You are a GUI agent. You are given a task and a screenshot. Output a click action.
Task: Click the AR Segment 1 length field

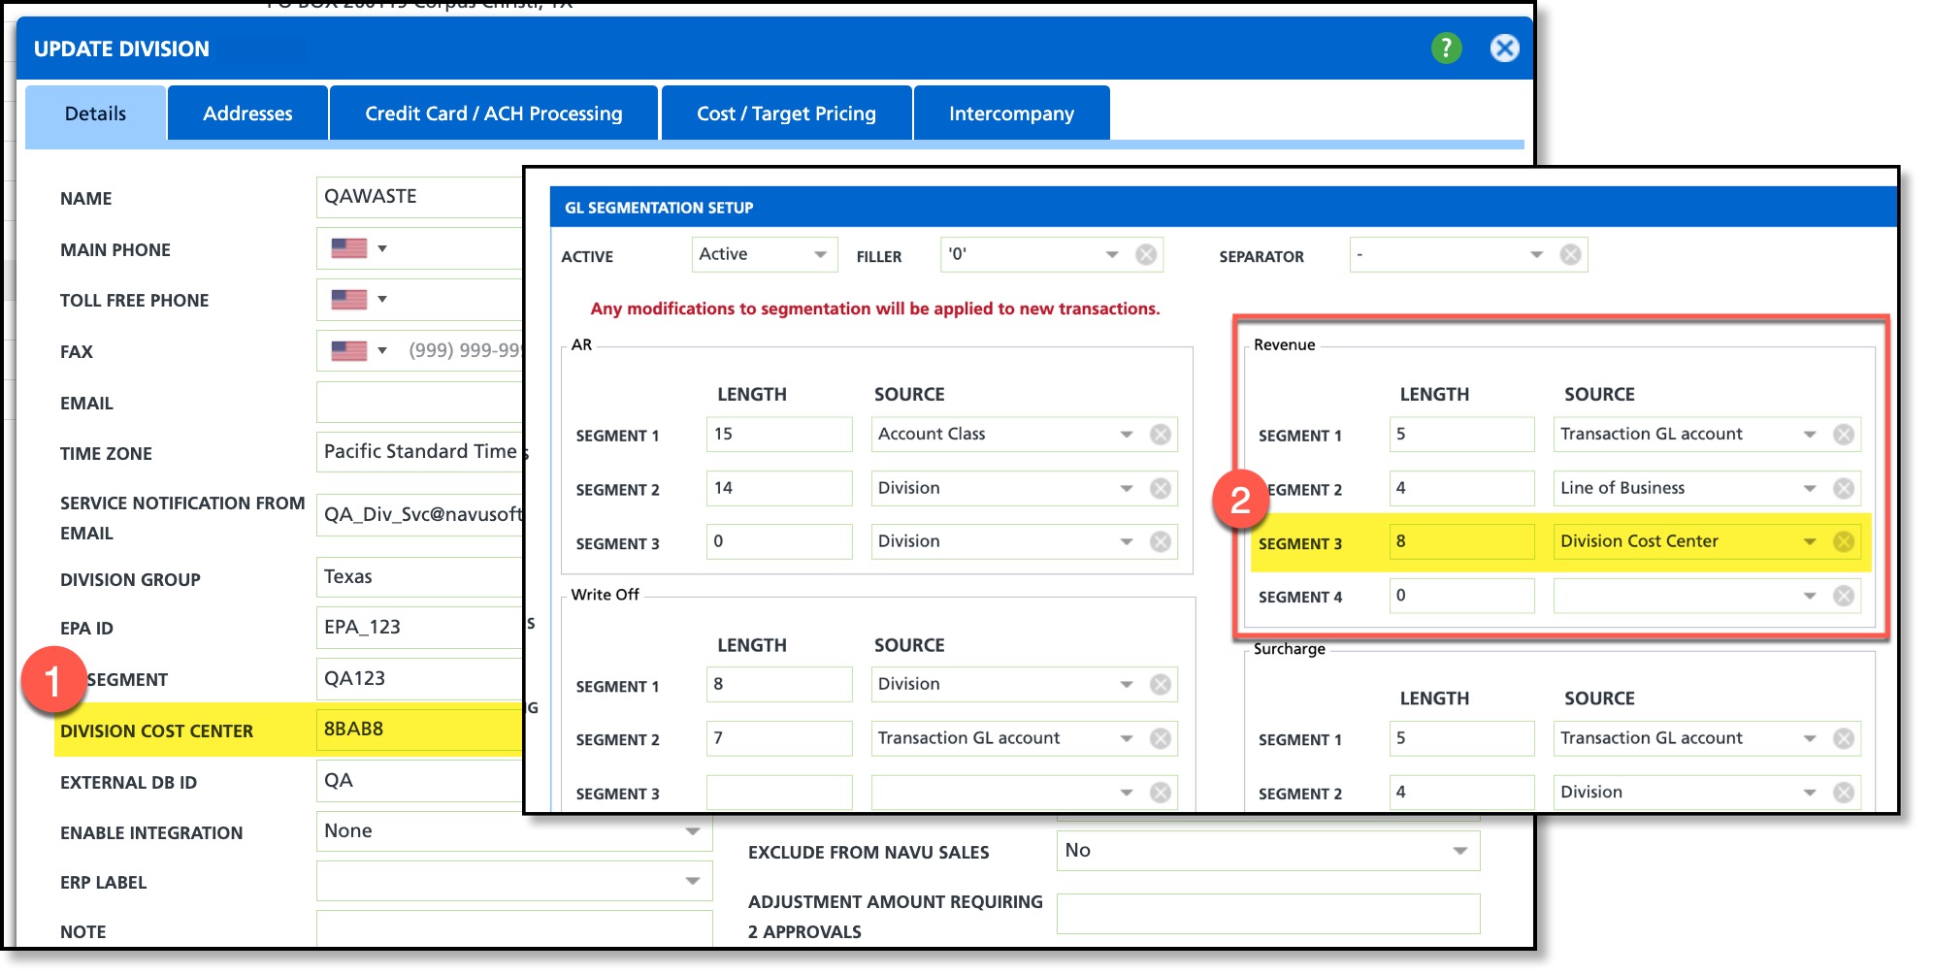[779, 435]
